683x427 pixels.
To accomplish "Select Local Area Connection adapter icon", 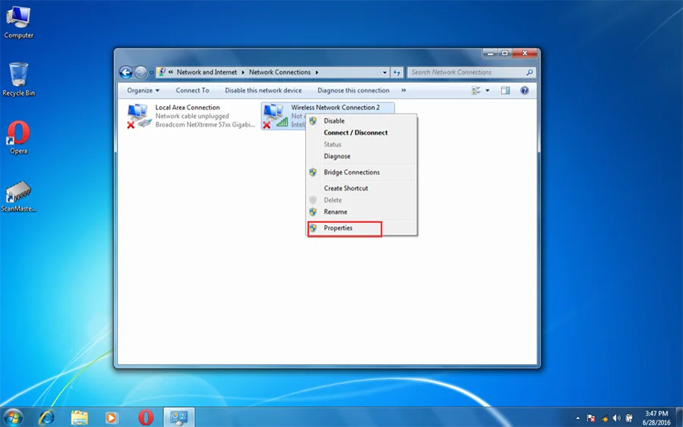I will pos(139,116).
